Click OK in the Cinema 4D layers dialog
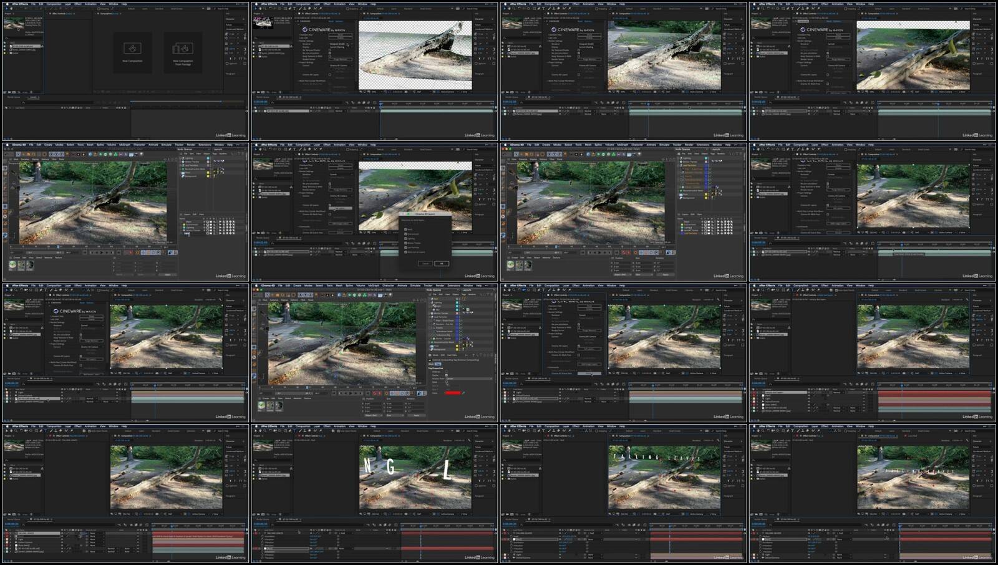This screenshot has height=565, width=998. (x=442, y=263)
